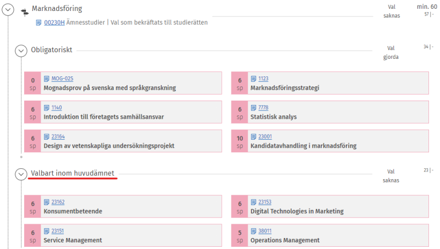Select Kandidatavhandling i marknadsföring course title

[x=303, y=146]
